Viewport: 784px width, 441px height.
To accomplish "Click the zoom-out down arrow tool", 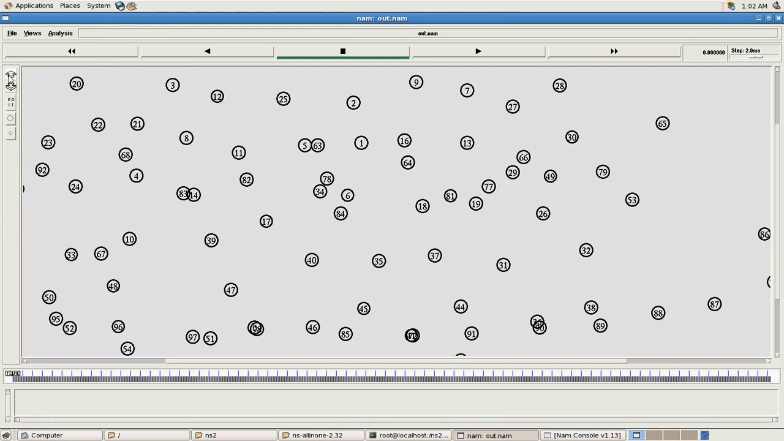I will click(11, 86).
